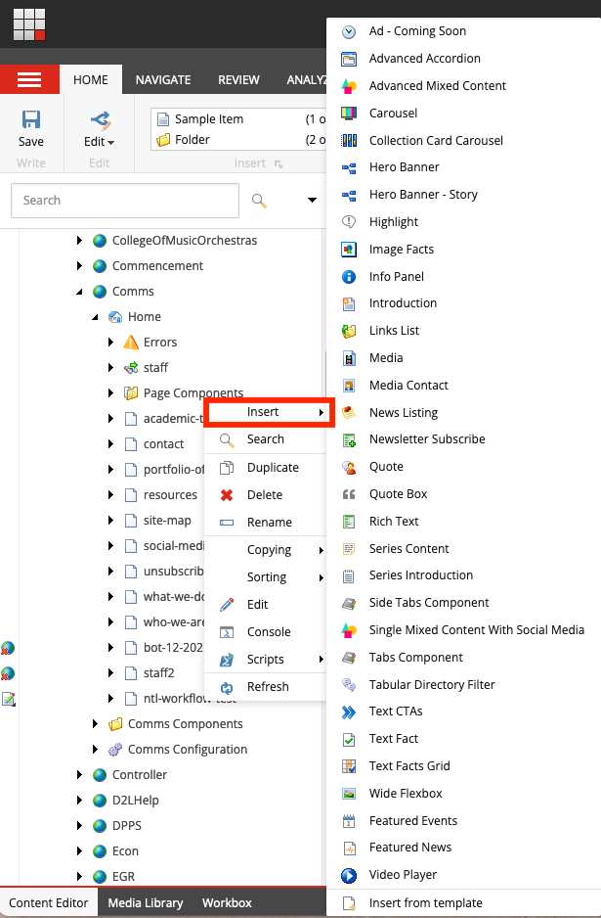Click the application launcher grid icon top-left

(x=28, y=23)
